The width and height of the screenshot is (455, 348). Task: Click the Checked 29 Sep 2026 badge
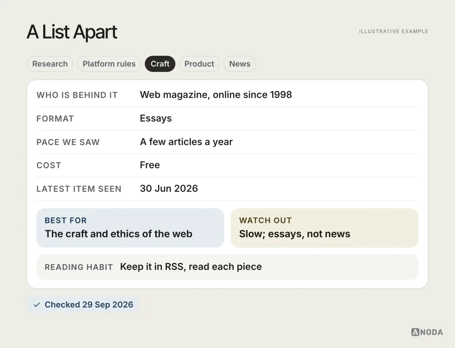[83, 305]
